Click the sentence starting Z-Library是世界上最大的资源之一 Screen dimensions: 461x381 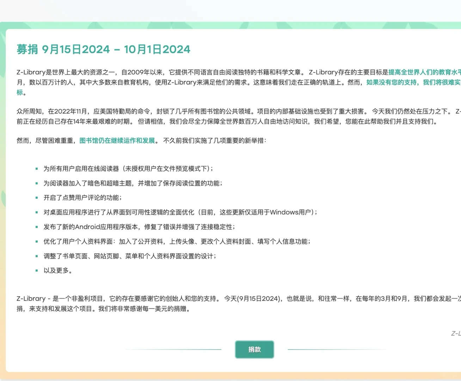161,72
